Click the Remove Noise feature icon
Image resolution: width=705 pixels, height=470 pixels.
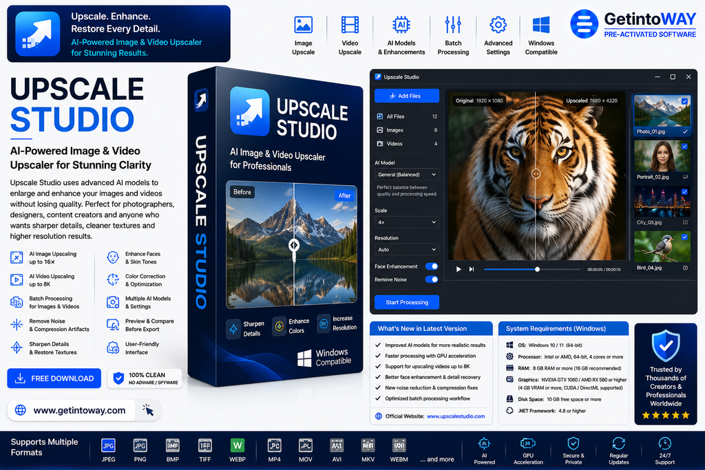[x=17, y=324]
